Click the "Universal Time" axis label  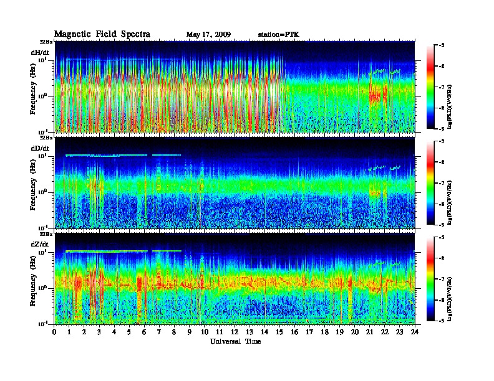[x=235, y=341]
